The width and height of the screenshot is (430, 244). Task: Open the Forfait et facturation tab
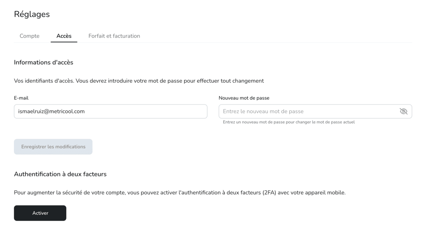[114, 36]
